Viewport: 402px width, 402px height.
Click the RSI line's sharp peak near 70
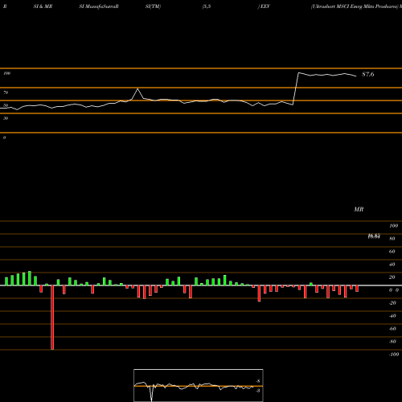point(137,88)
